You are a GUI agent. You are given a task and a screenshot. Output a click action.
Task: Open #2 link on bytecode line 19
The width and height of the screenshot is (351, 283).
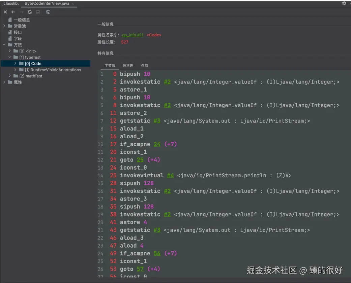point(167,214)
